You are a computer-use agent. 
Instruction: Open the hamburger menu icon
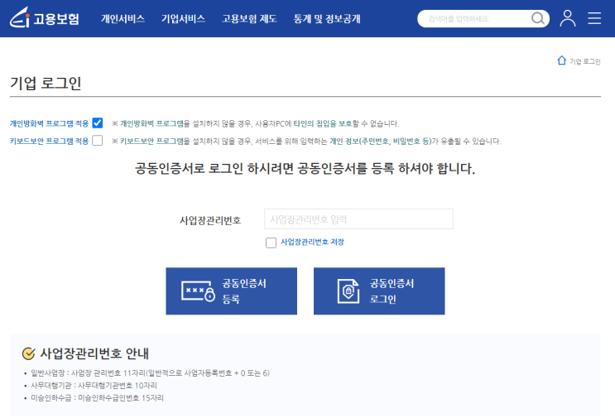[x=594, y=18]
